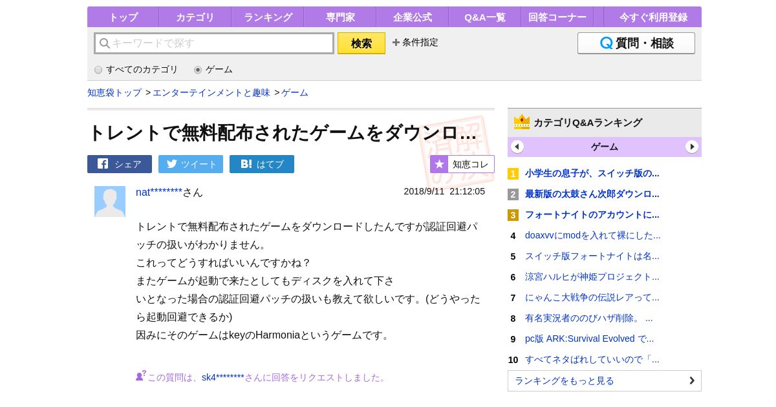The image size is (776, 407).
Task: Open the カテゴリ menu tab
Action: (x=195, y=17)
